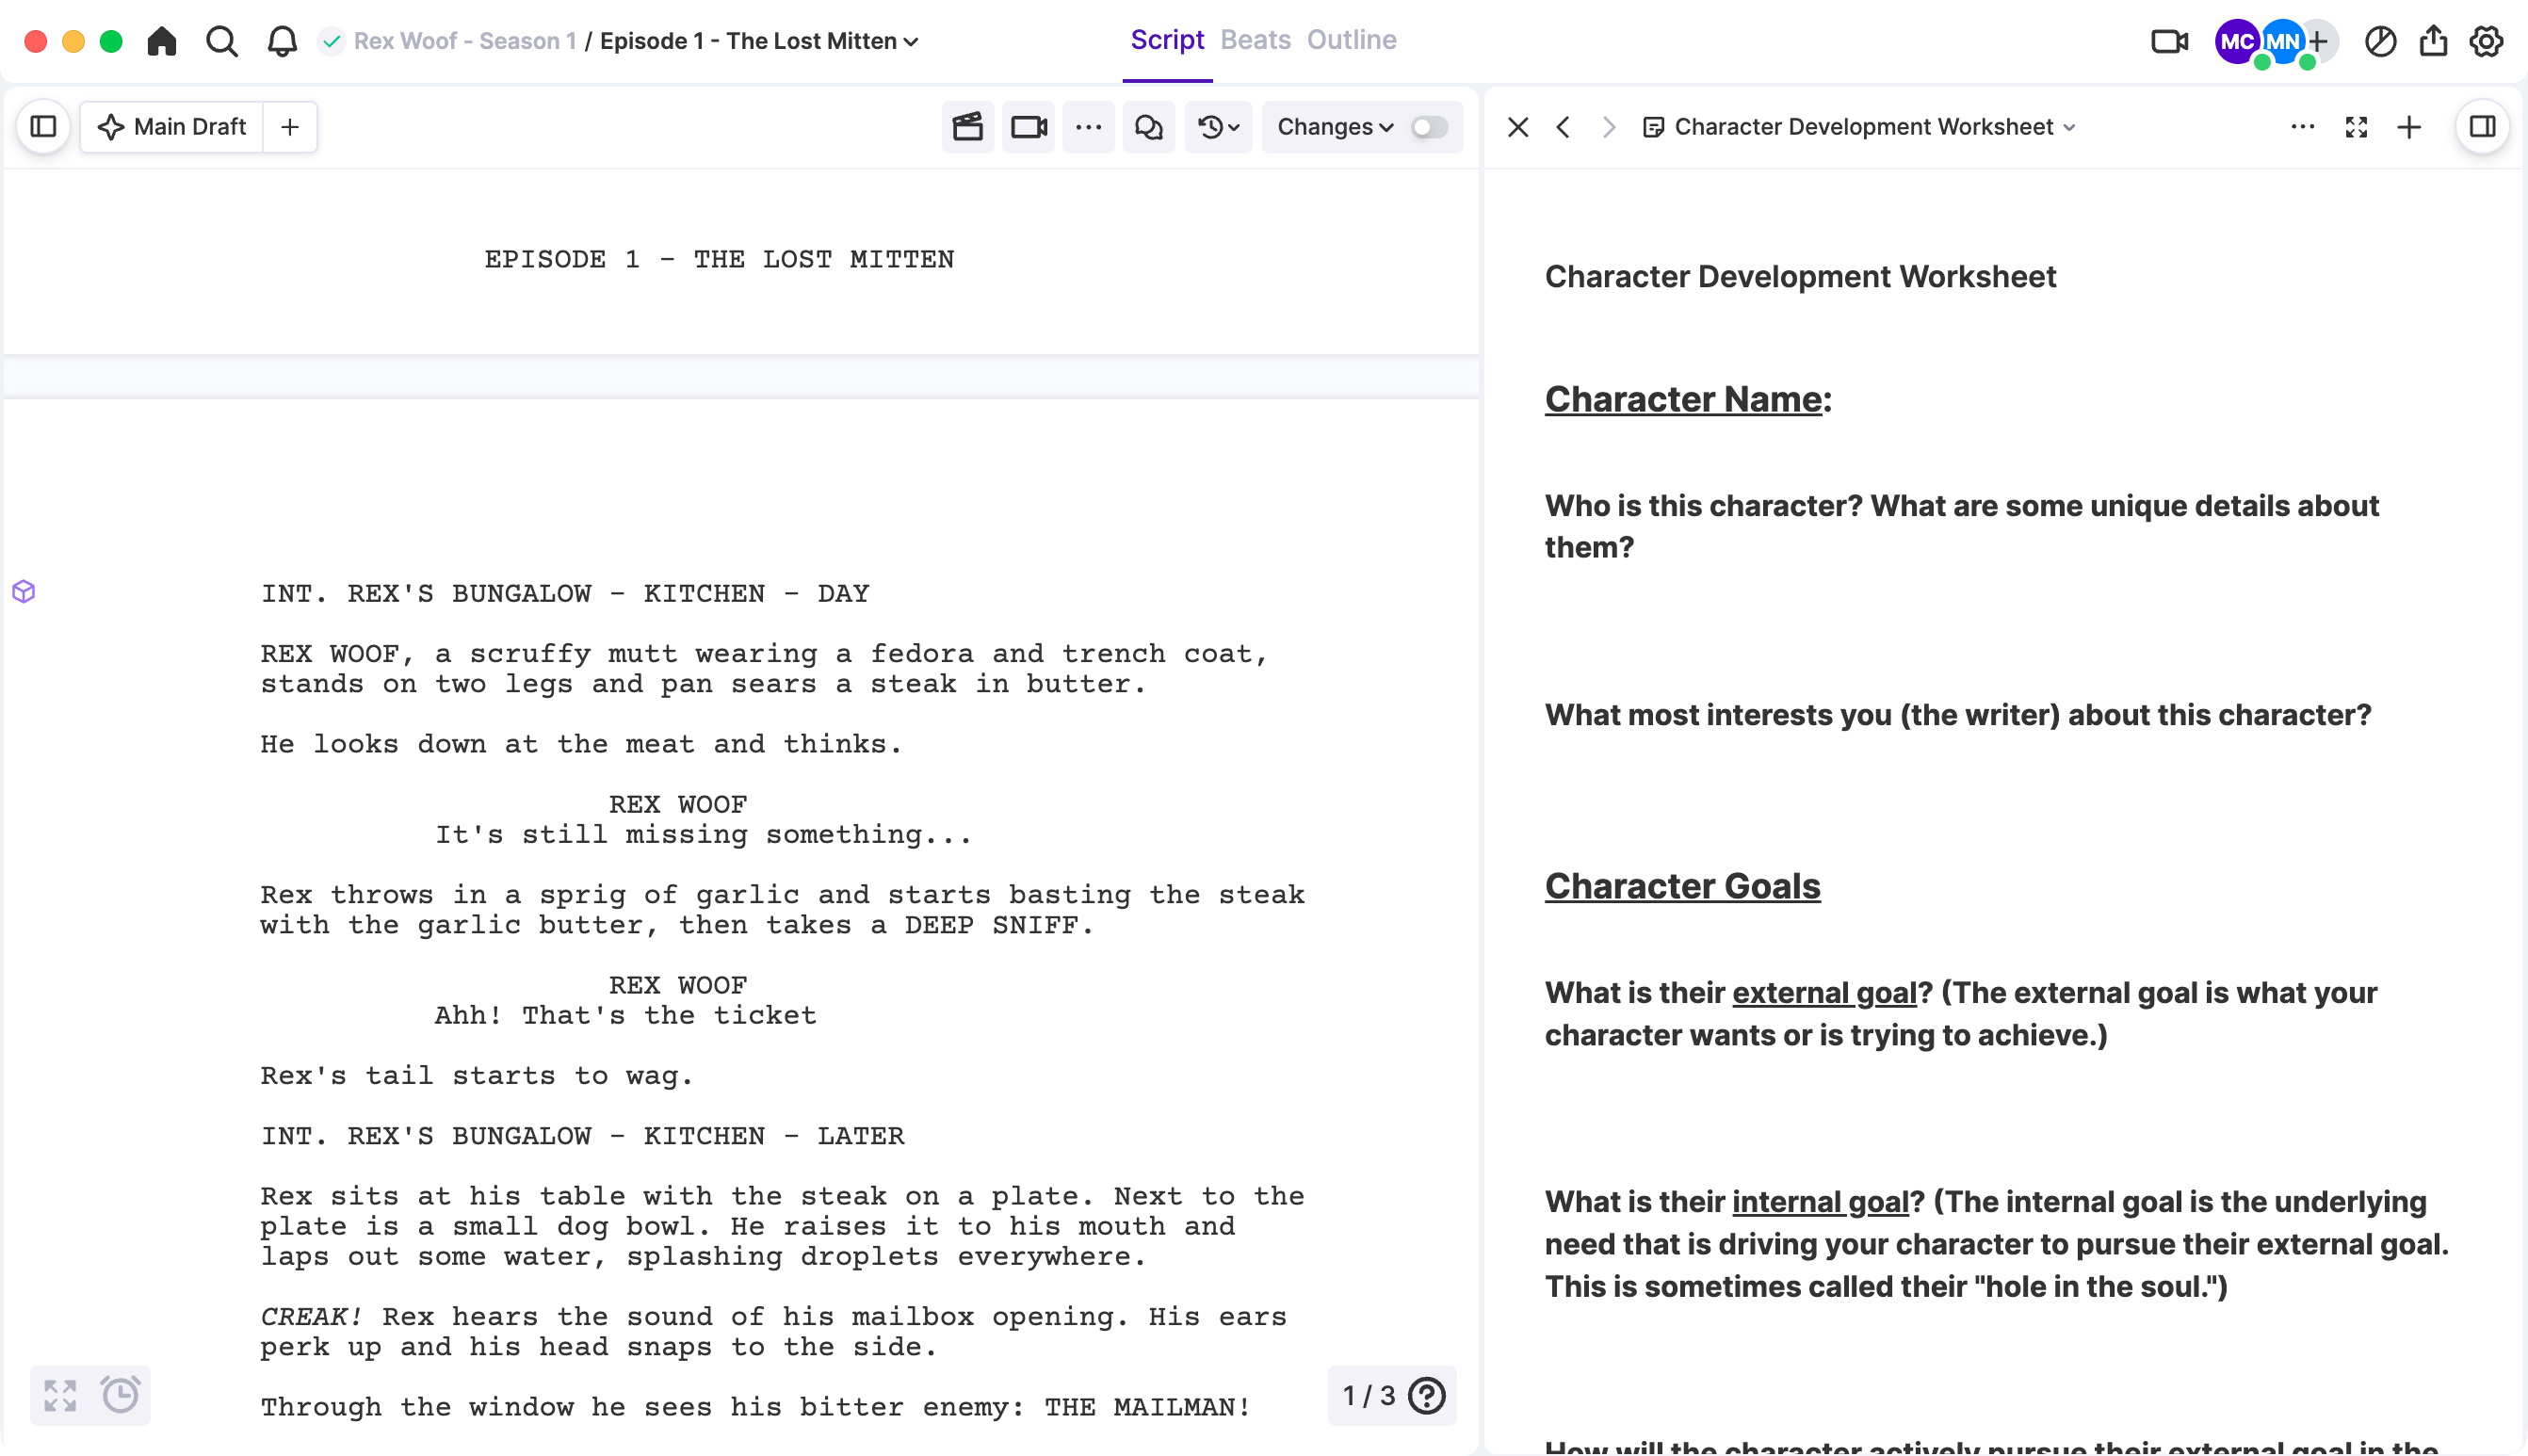Click the green sync checkmark status
The height and width of the screenshot is (1456, 2528).
pyautogui.click(x=331, y=41)
